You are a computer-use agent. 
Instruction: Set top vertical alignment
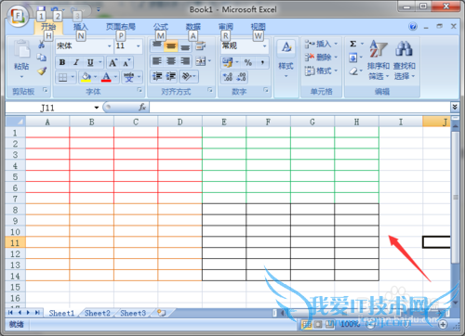click(x=157, y=46)
